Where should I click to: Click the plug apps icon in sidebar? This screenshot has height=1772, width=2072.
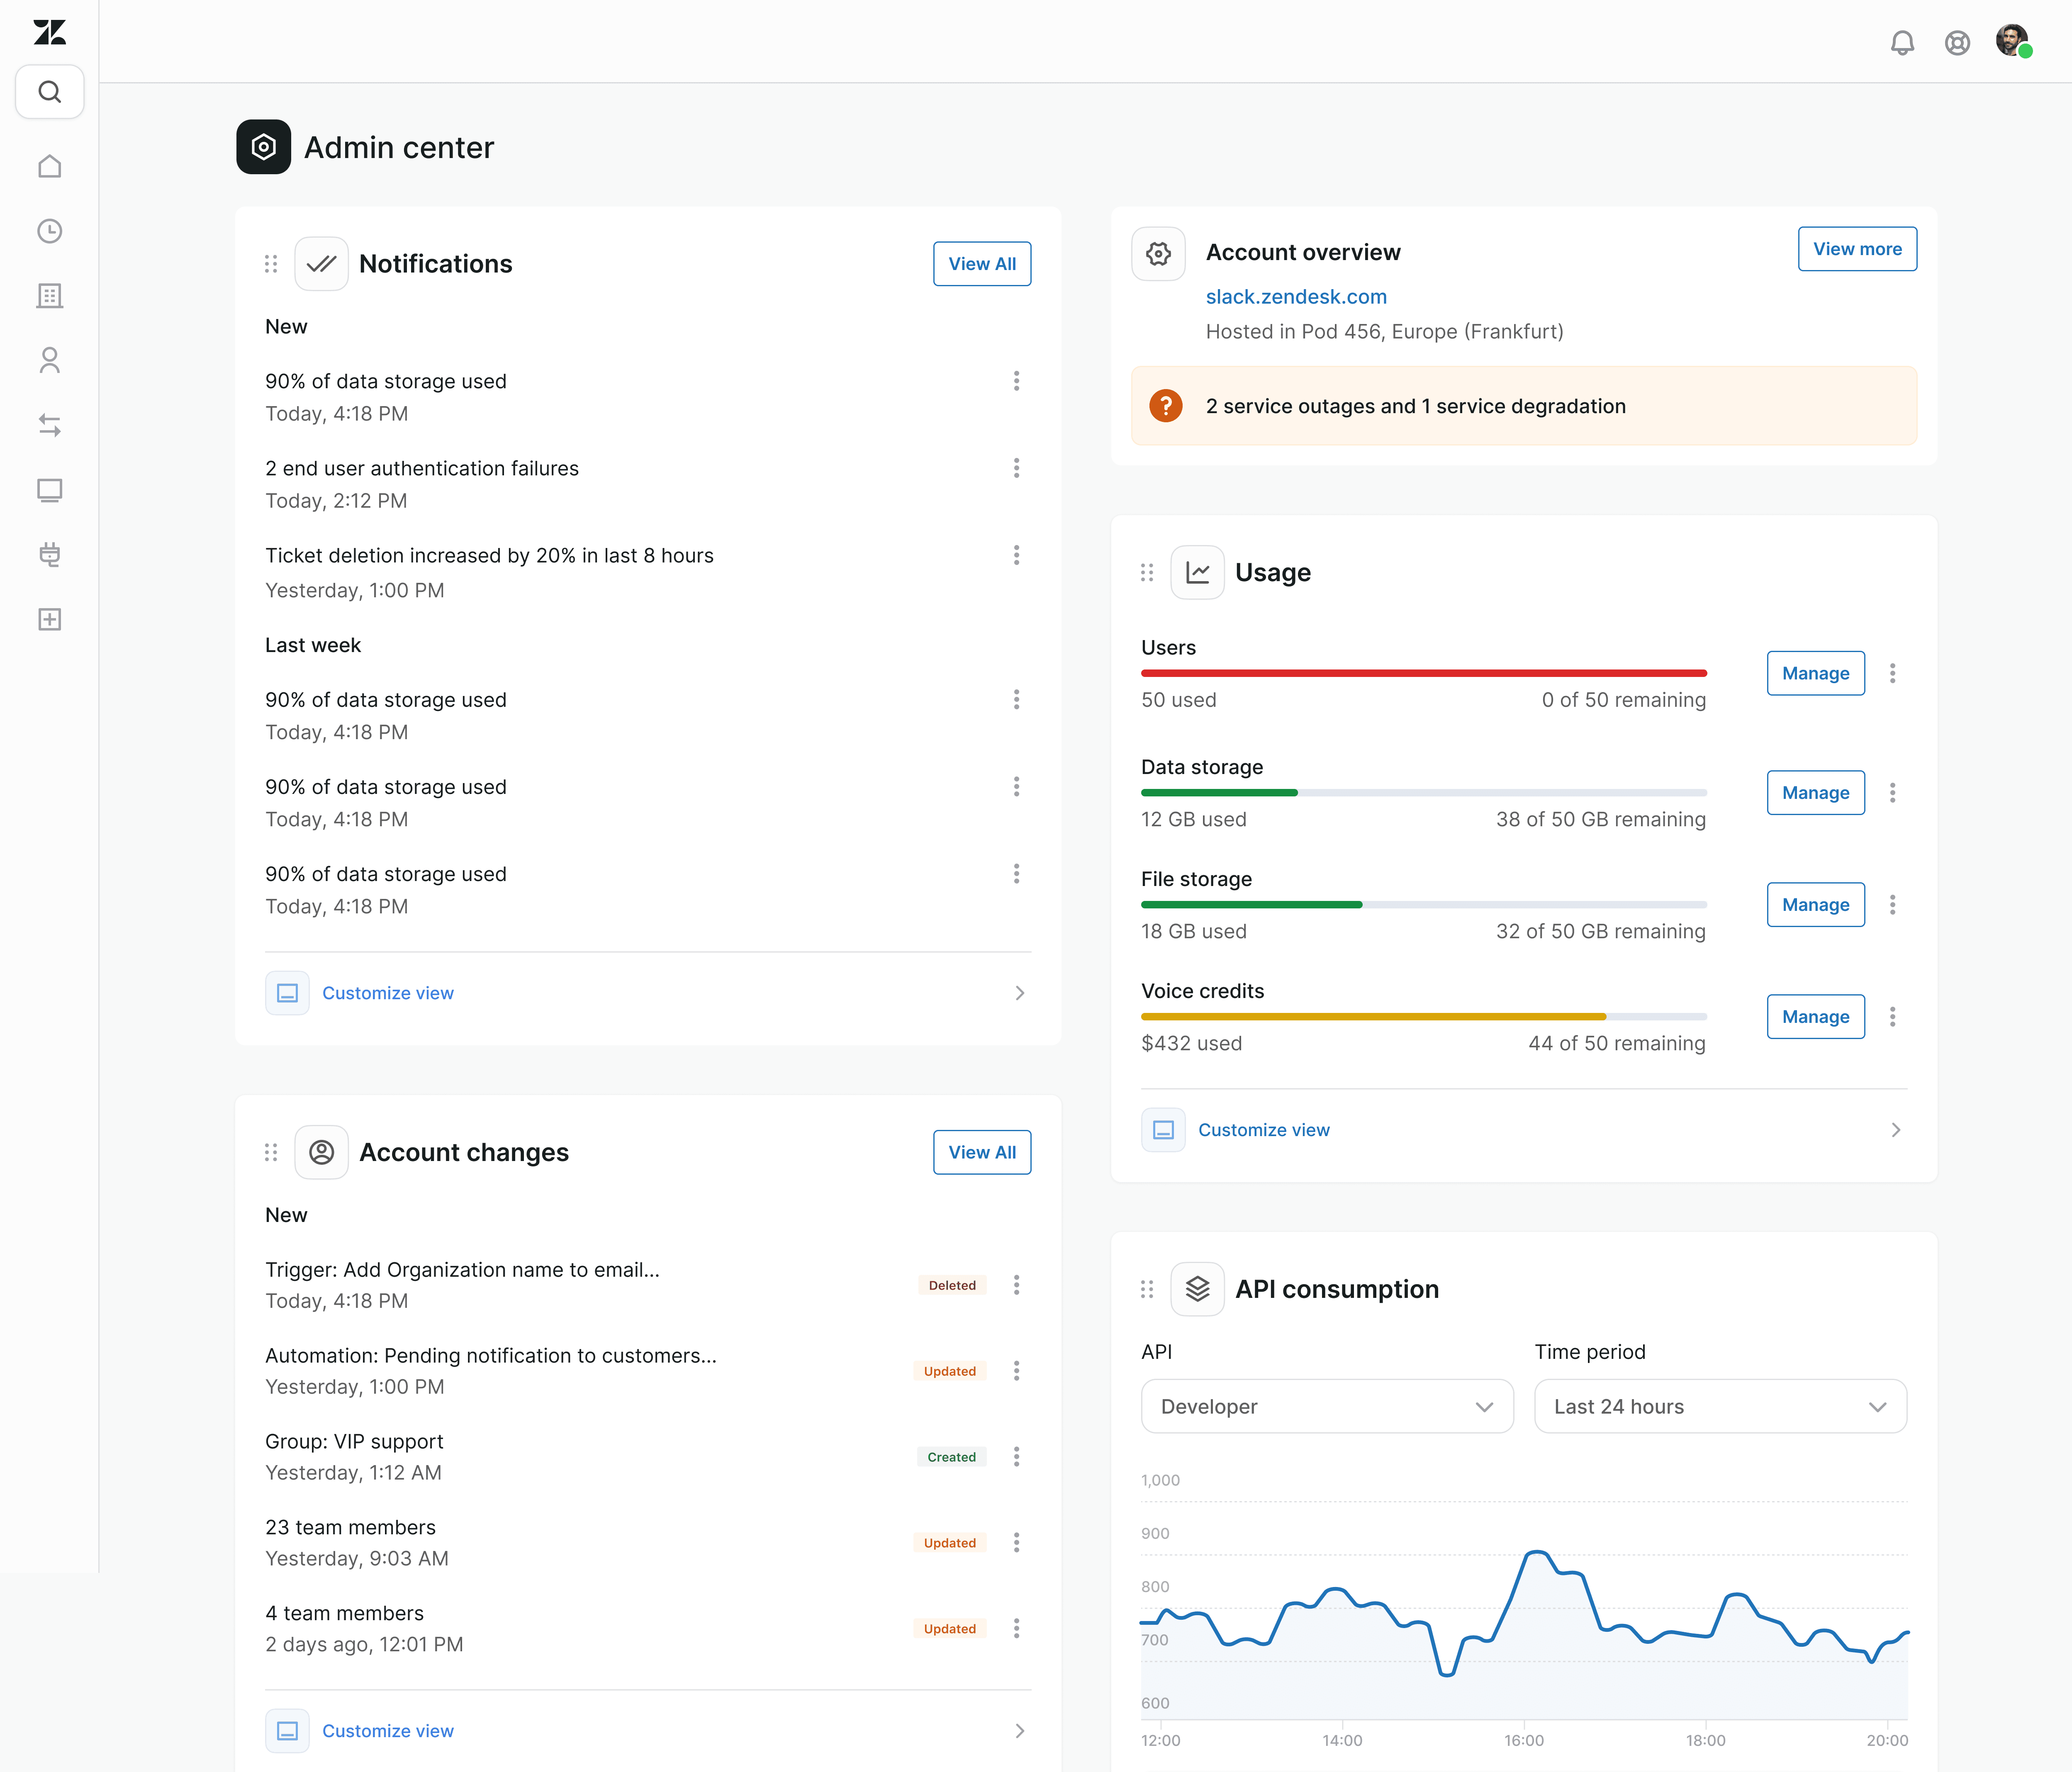[x=49, y=554]
